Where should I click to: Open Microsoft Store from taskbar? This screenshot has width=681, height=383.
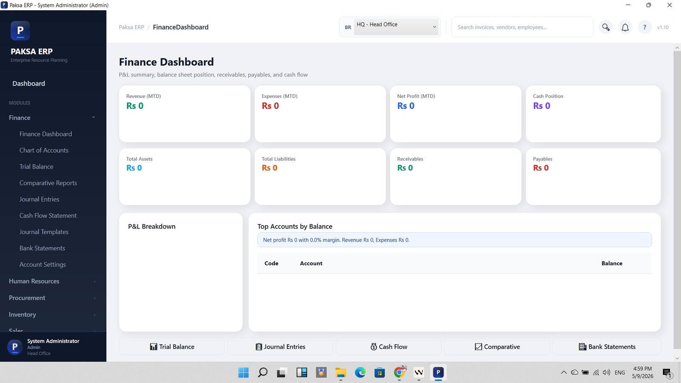(380, 373)
